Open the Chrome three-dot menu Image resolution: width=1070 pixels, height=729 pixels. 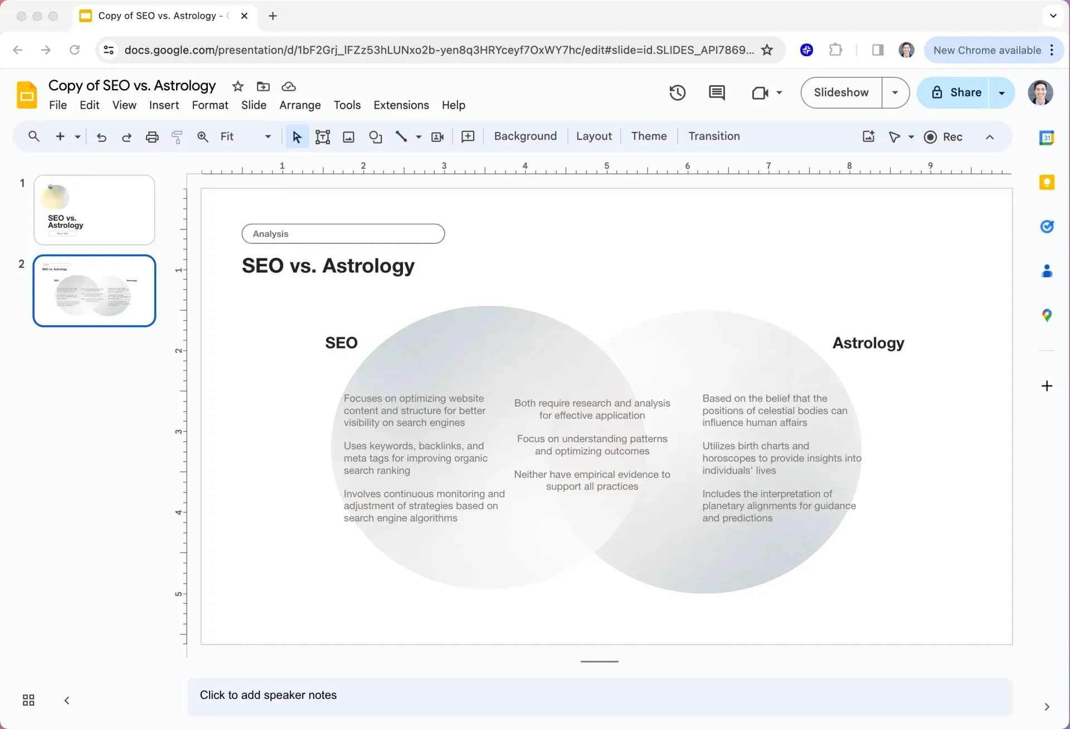1052,50
